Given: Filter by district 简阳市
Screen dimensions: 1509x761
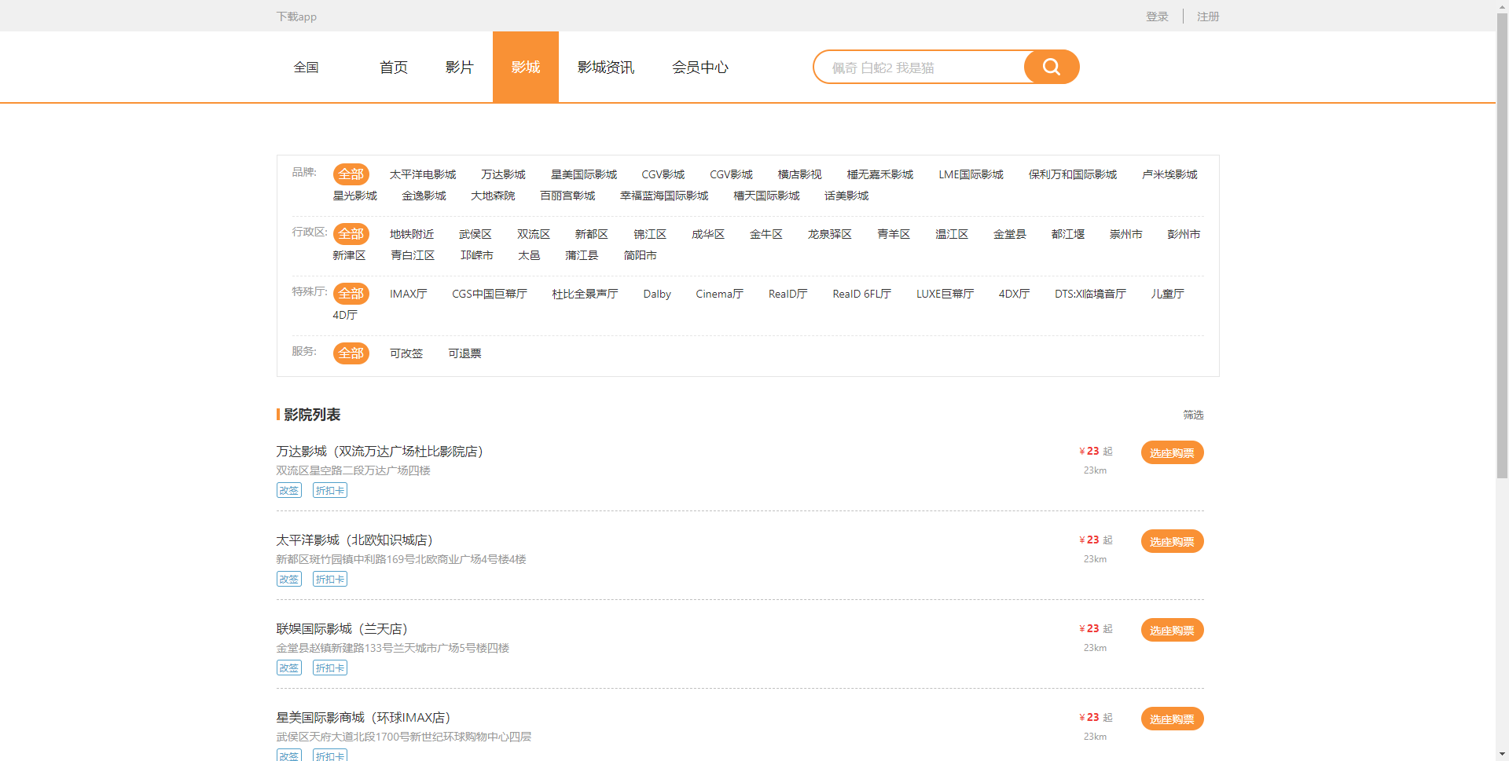Looking at the screenshot, I should tap(640, 255).
